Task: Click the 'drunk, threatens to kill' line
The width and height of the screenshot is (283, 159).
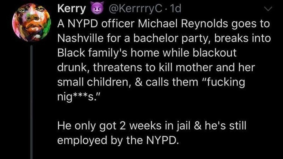Action: pos(156,67)
